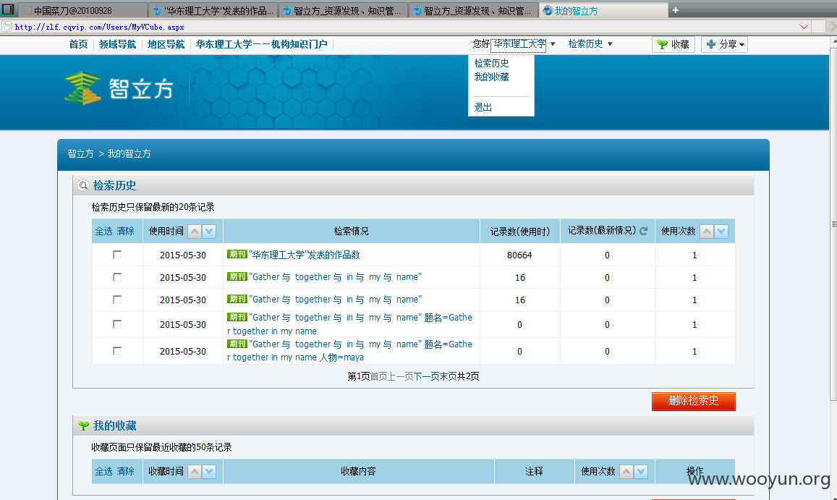
Task: Check the first Gather together row with 16 records
Action: (x=117, y=277)
